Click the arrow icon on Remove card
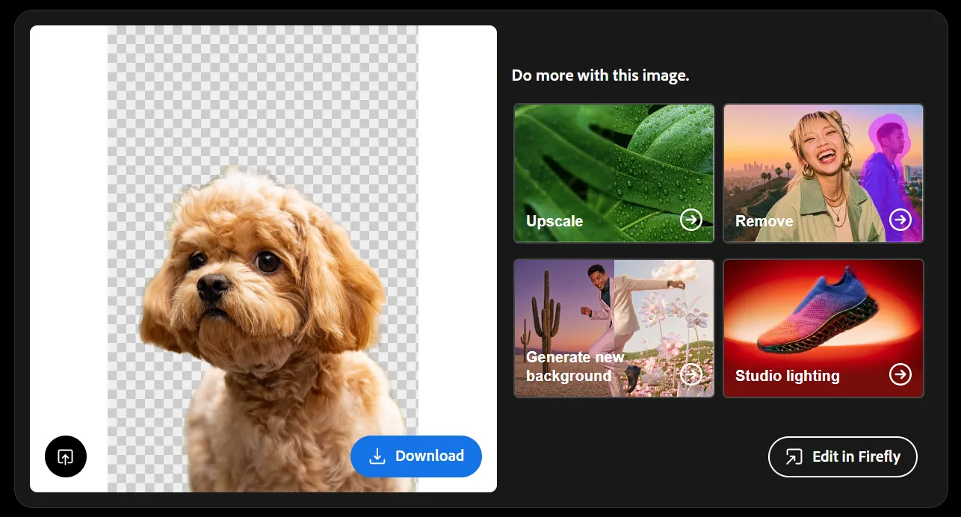This screenshot has height=517, width=961. (900, 220)
